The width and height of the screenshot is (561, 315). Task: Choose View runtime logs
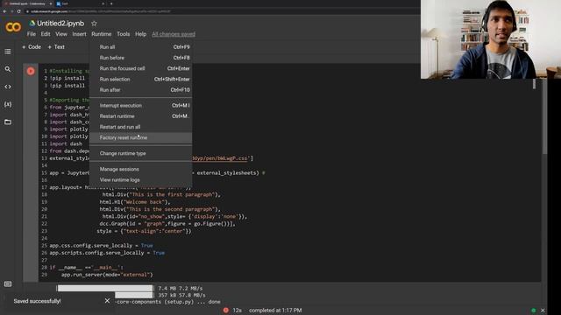point(140,180)
